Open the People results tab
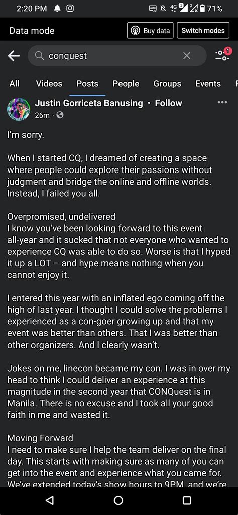 click(126, 84)
